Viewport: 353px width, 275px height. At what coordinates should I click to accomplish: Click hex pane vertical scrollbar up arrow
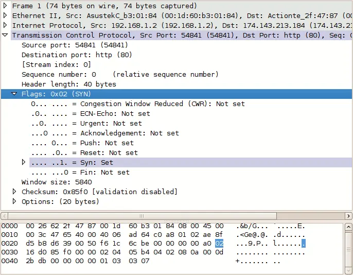click(x=348, y=227)
